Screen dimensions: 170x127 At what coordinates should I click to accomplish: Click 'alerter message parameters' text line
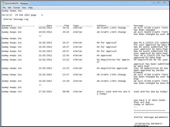click(x=151, y=117)
